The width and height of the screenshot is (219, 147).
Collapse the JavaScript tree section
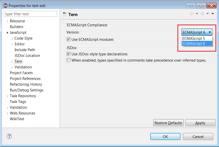[x=7, y=32]
